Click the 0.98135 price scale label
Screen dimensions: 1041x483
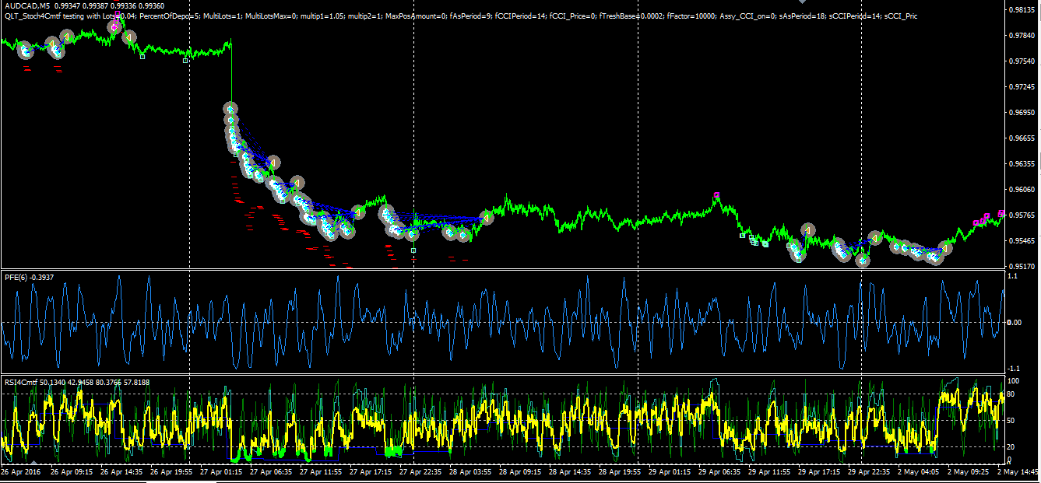click(x=1020, y=10)
